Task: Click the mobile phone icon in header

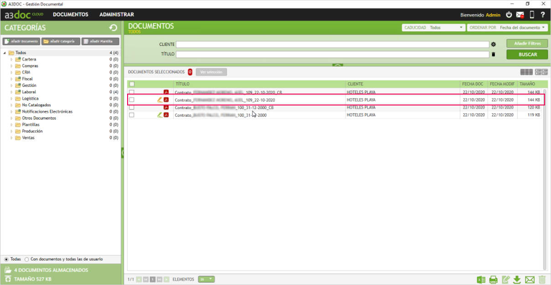Action: 532,15
